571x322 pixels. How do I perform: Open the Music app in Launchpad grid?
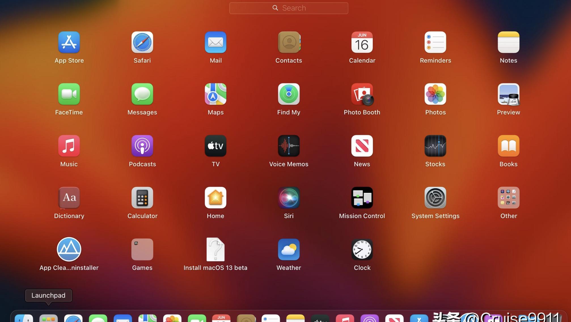69,146
